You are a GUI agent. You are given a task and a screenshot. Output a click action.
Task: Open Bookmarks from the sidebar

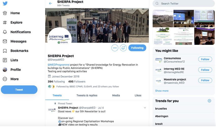16,51
